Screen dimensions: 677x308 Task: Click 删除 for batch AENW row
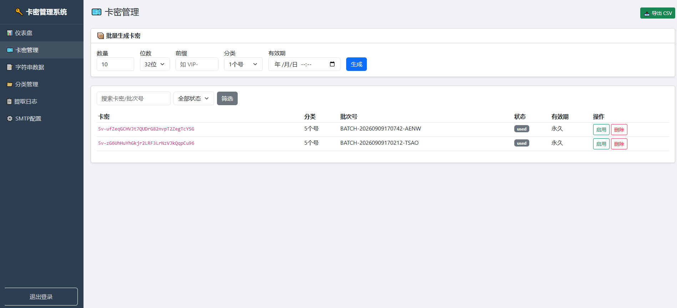(x=619, y=129)
